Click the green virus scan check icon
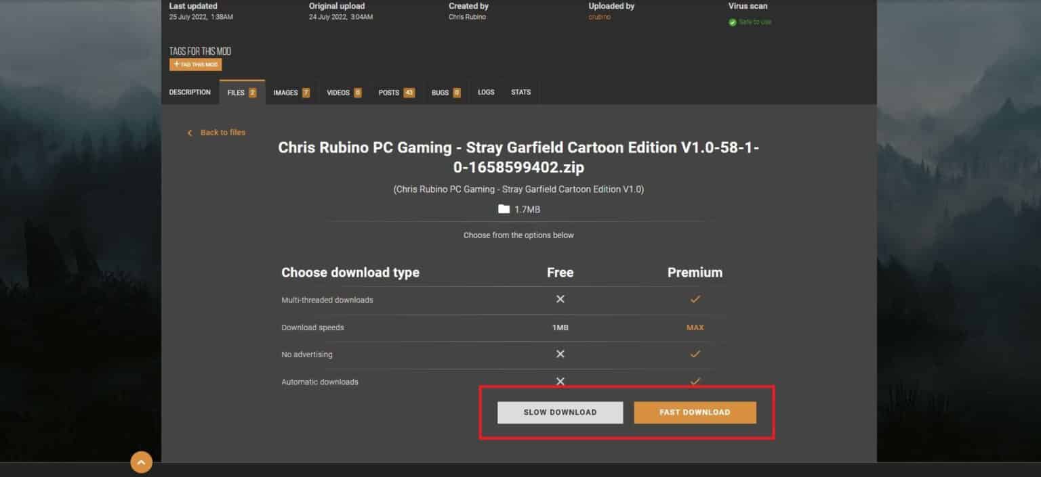The image size is (1041, 477). [x=733, y=22]
